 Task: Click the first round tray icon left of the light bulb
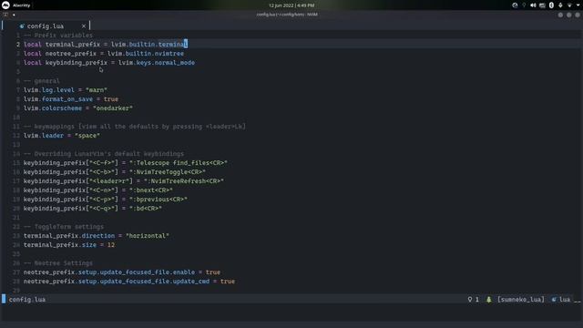click(515, 5)
